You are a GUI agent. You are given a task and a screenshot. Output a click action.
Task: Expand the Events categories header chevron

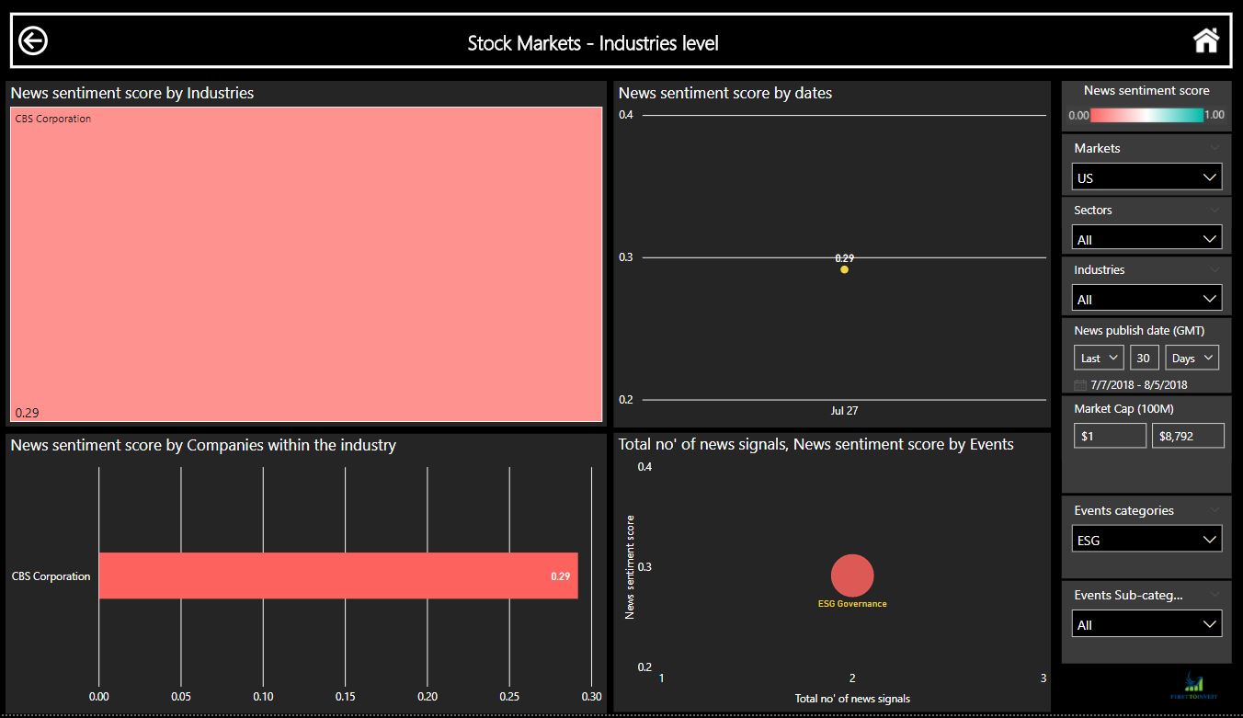pyautogui.click(x=1215, y=510)
